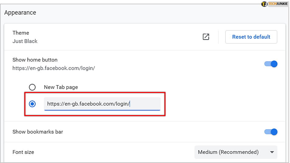The image size is (290, 163).
Task: Click the home button URL subtitle text
Action: (x=54, y=68)
